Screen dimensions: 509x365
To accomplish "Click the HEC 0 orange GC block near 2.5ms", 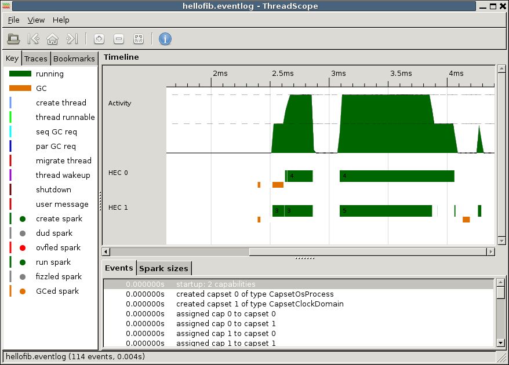I will click(x=278, y=185).
